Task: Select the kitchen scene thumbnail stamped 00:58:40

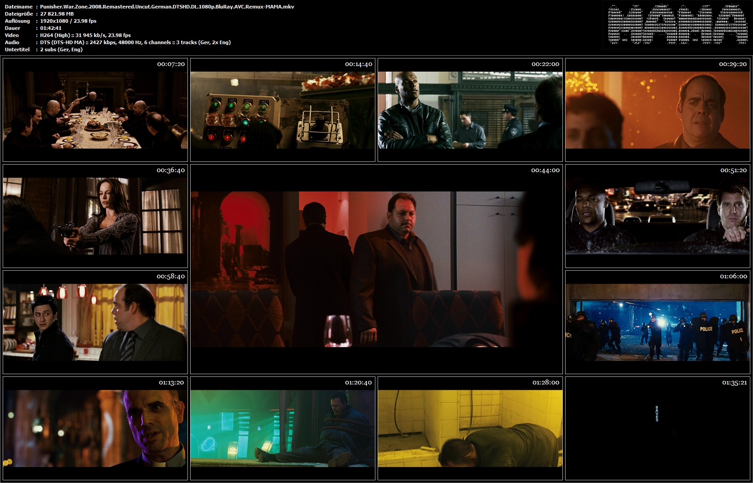Action: click(x=95, y=322)
